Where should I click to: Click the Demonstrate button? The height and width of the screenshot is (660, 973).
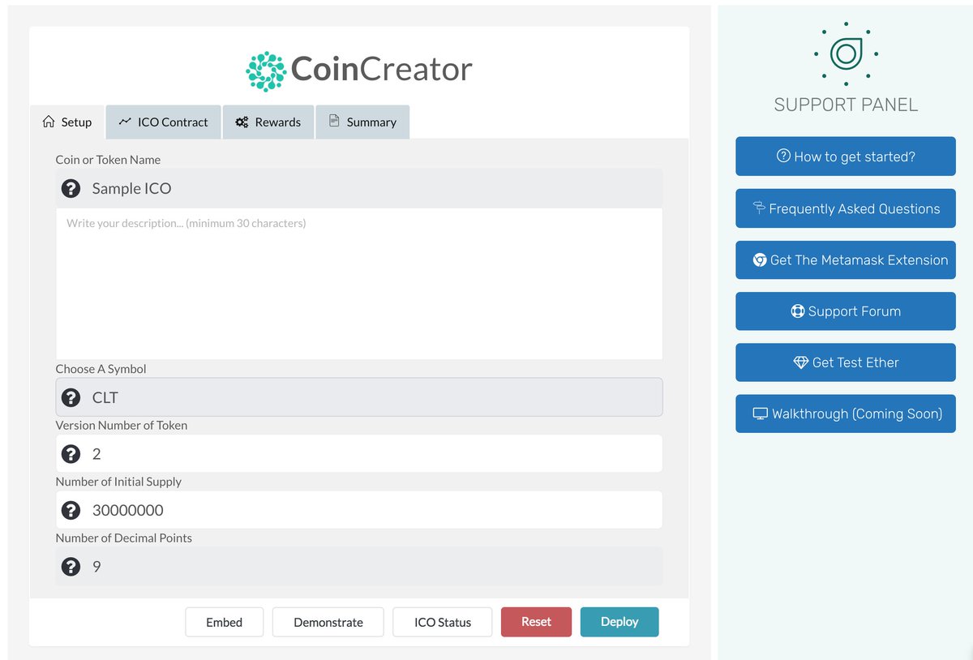(328, 622)
